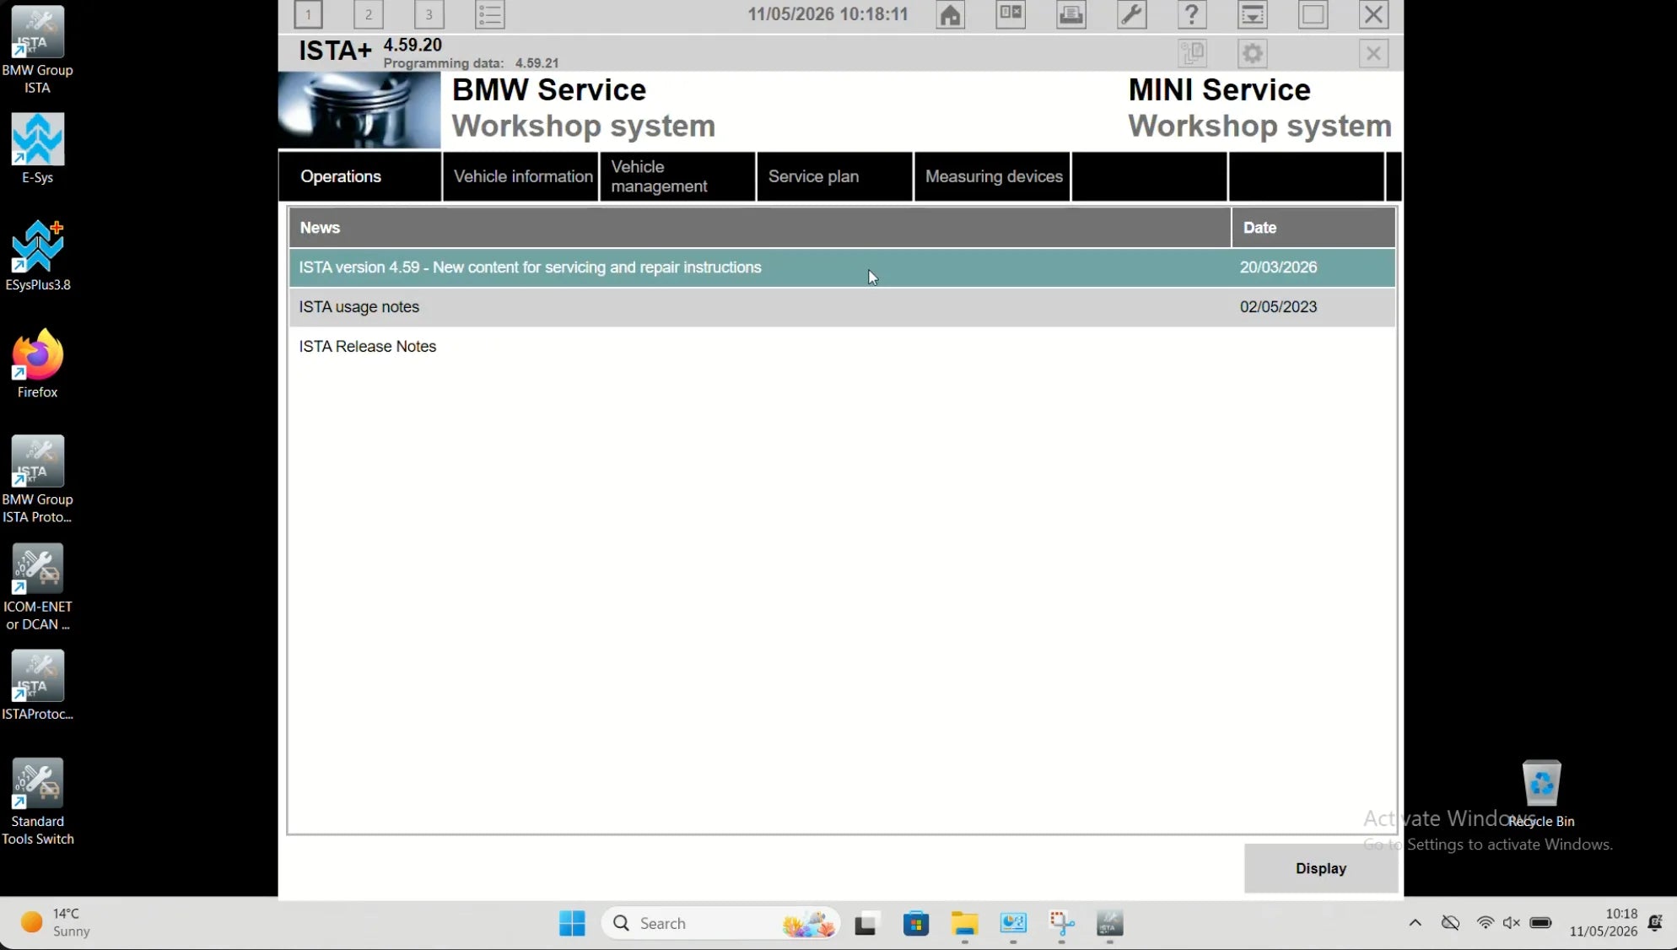Open Standard Tools Switch desktop shortcut

click(37, 801)
